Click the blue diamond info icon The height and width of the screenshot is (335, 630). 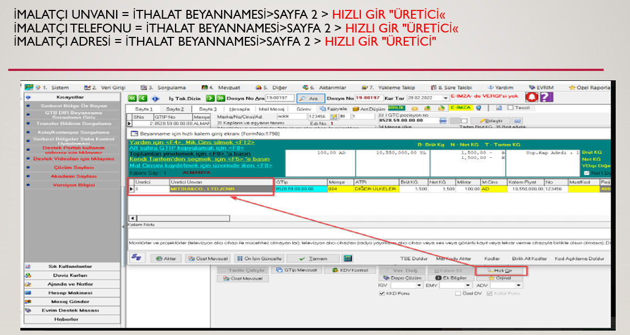(x=155, y=98)
